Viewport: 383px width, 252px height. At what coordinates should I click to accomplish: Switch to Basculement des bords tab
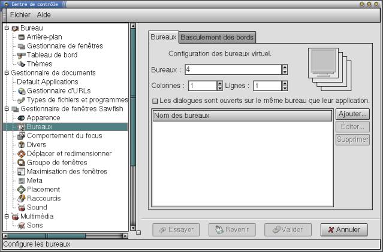click(x=218, y=38)
